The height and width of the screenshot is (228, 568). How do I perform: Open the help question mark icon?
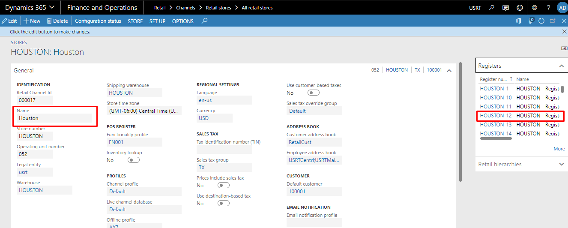pyautogui.click(x=548, y=8)
